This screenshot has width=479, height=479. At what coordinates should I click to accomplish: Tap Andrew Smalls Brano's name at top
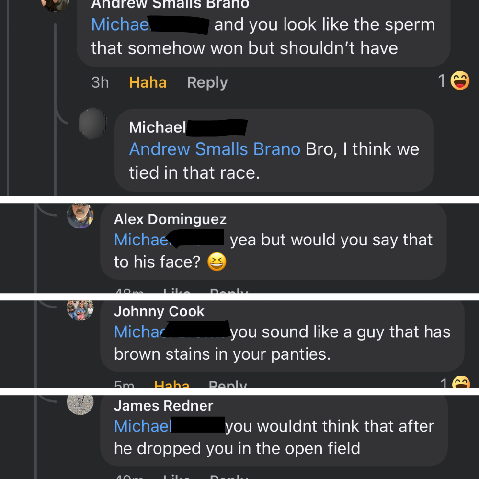[x=170, y=4]
